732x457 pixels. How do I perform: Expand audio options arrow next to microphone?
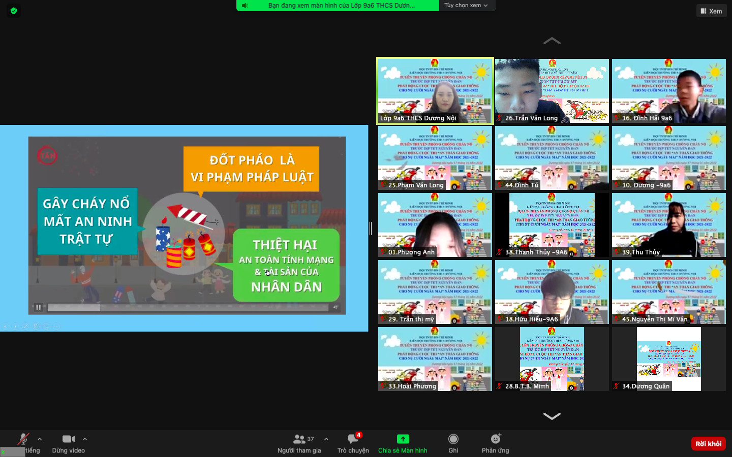(40, 439)
